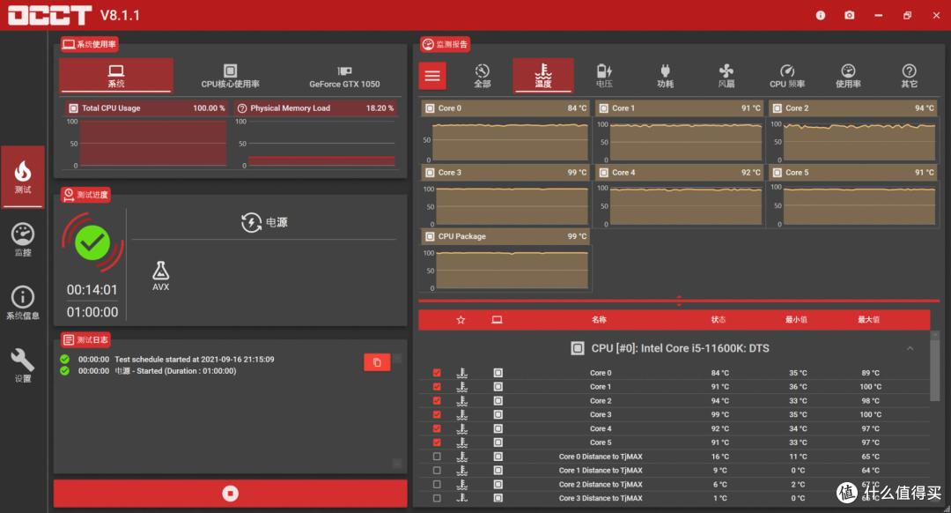951x513 pixels.
Task: Open the 设置 settings wrench section
Action: [x=22, y=365]
